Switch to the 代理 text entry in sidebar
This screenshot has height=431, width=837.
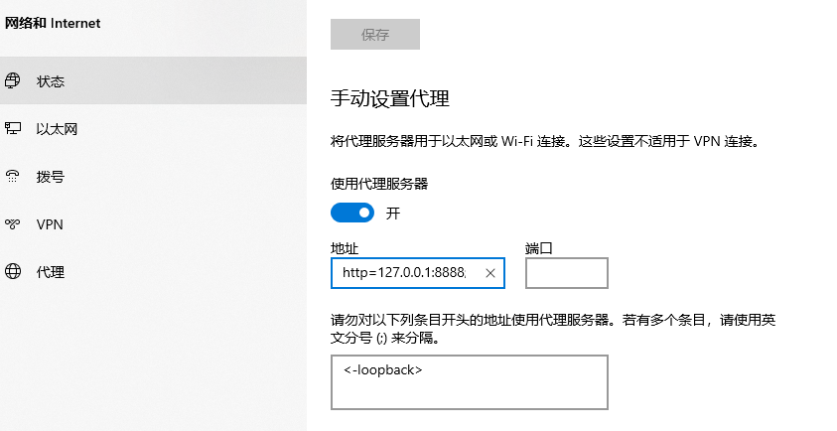[51, 272]
